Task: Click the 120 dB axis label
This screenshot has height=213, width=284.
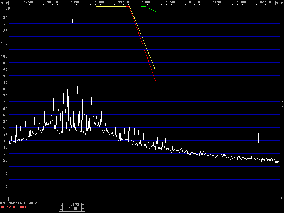Action: (4, 37)
